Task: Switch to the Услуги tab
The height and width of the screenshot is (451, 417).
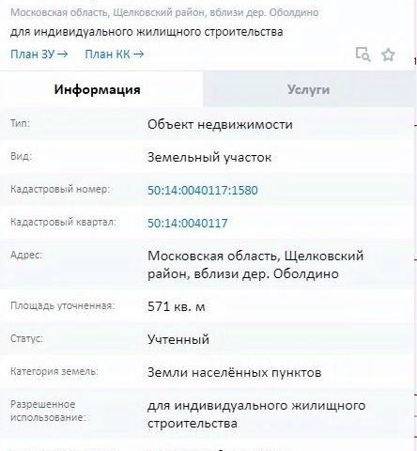Action: (x=308, y=89)
